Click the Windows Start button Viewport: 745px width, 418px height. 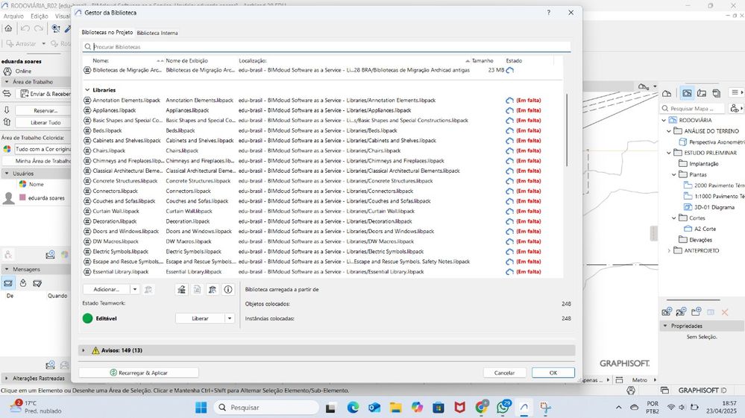pos(201,407)
